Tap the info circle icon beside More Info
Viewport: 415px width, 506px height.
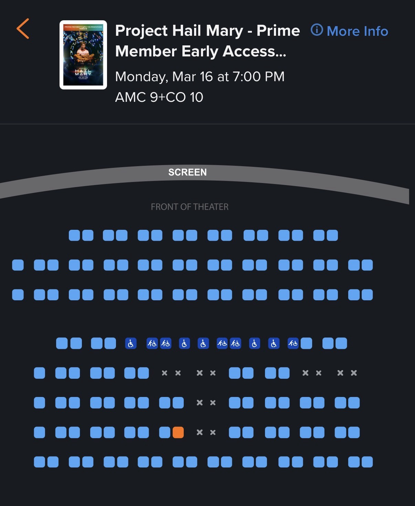pos(317,30)
